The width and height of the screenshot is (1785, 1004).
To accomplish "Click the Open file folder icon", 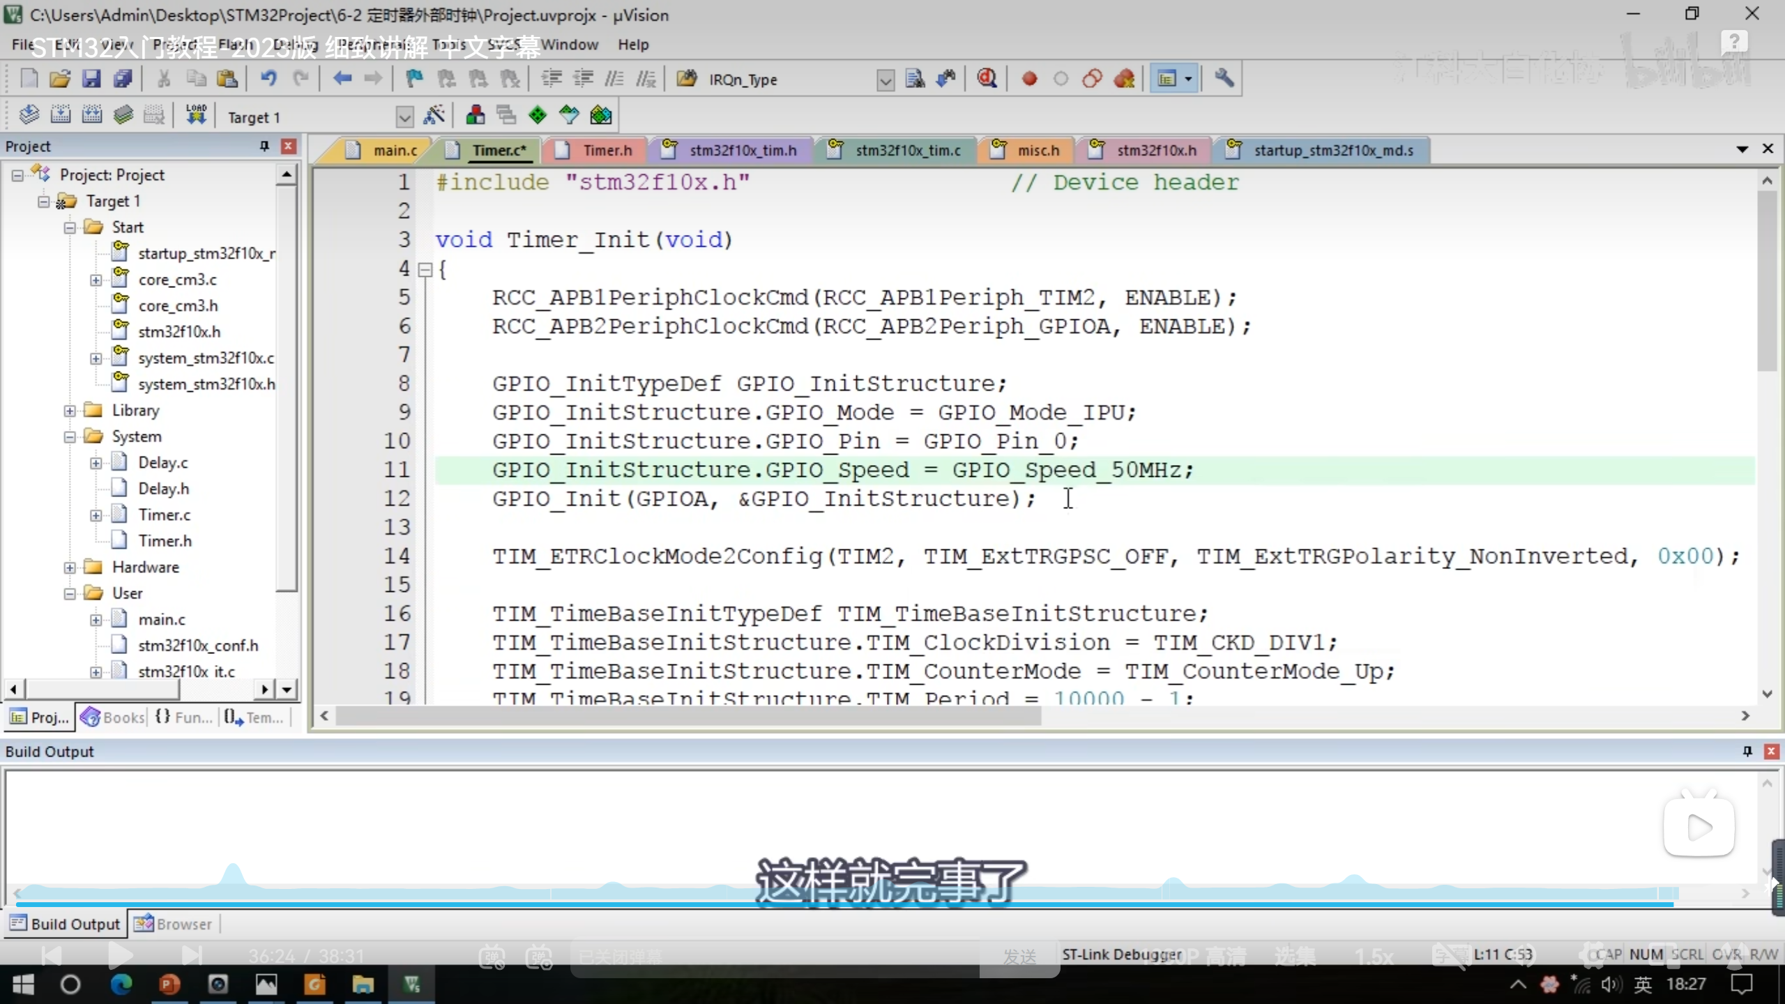I will [60, 79].
